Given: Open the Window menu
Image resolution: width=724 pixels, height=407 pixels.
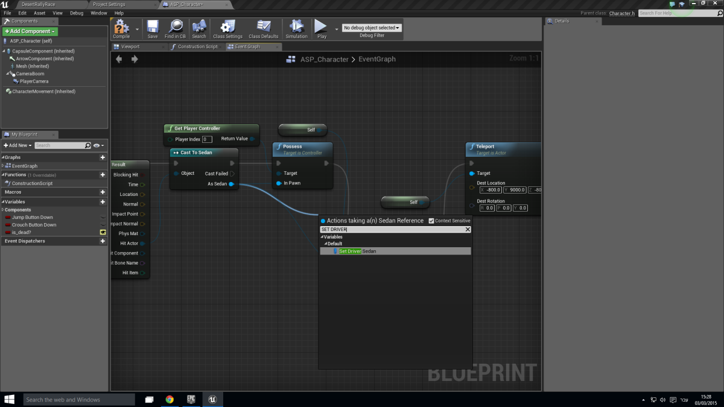Looking at the screenshot, I should pos(99,13).
